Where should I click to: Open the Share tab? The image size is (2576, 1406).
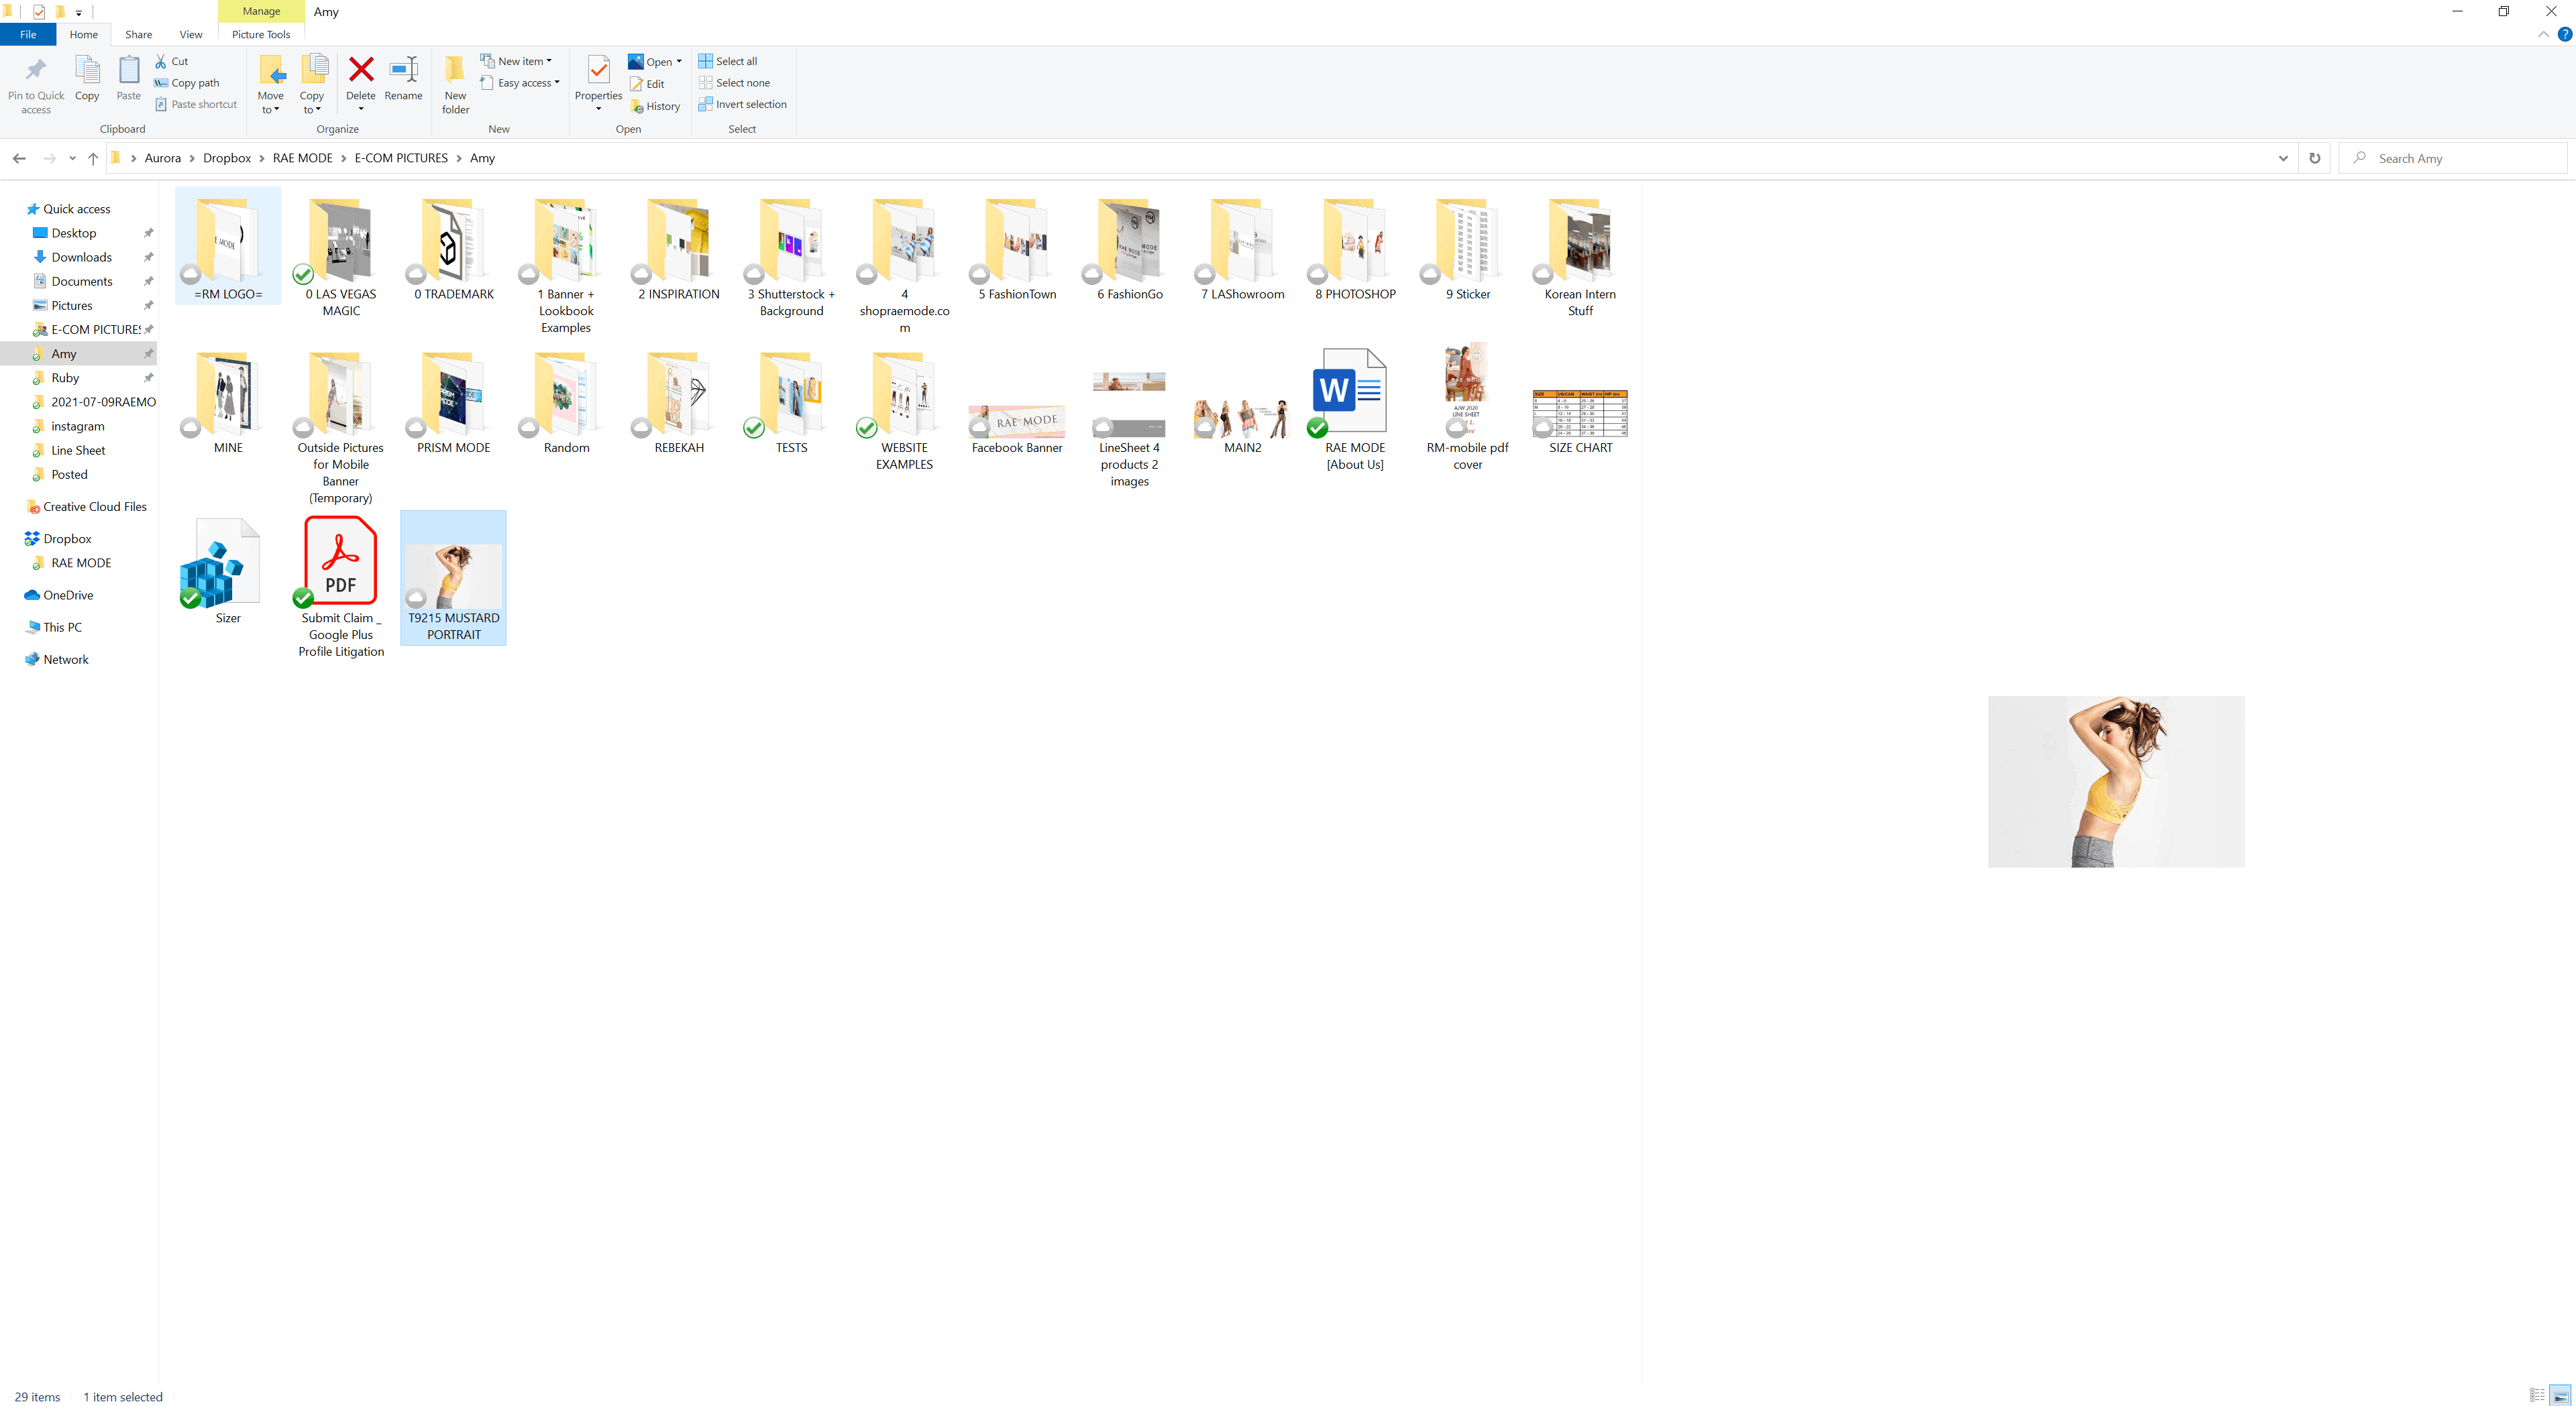coord(138,34)
